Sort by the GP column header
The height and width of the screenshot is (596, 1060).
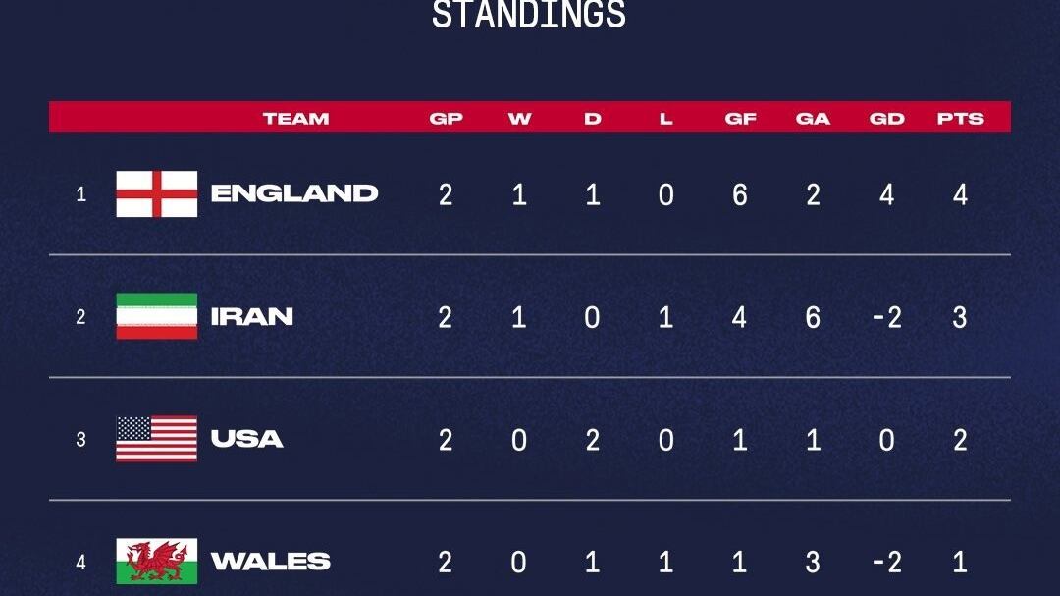(x=446, y=119)
